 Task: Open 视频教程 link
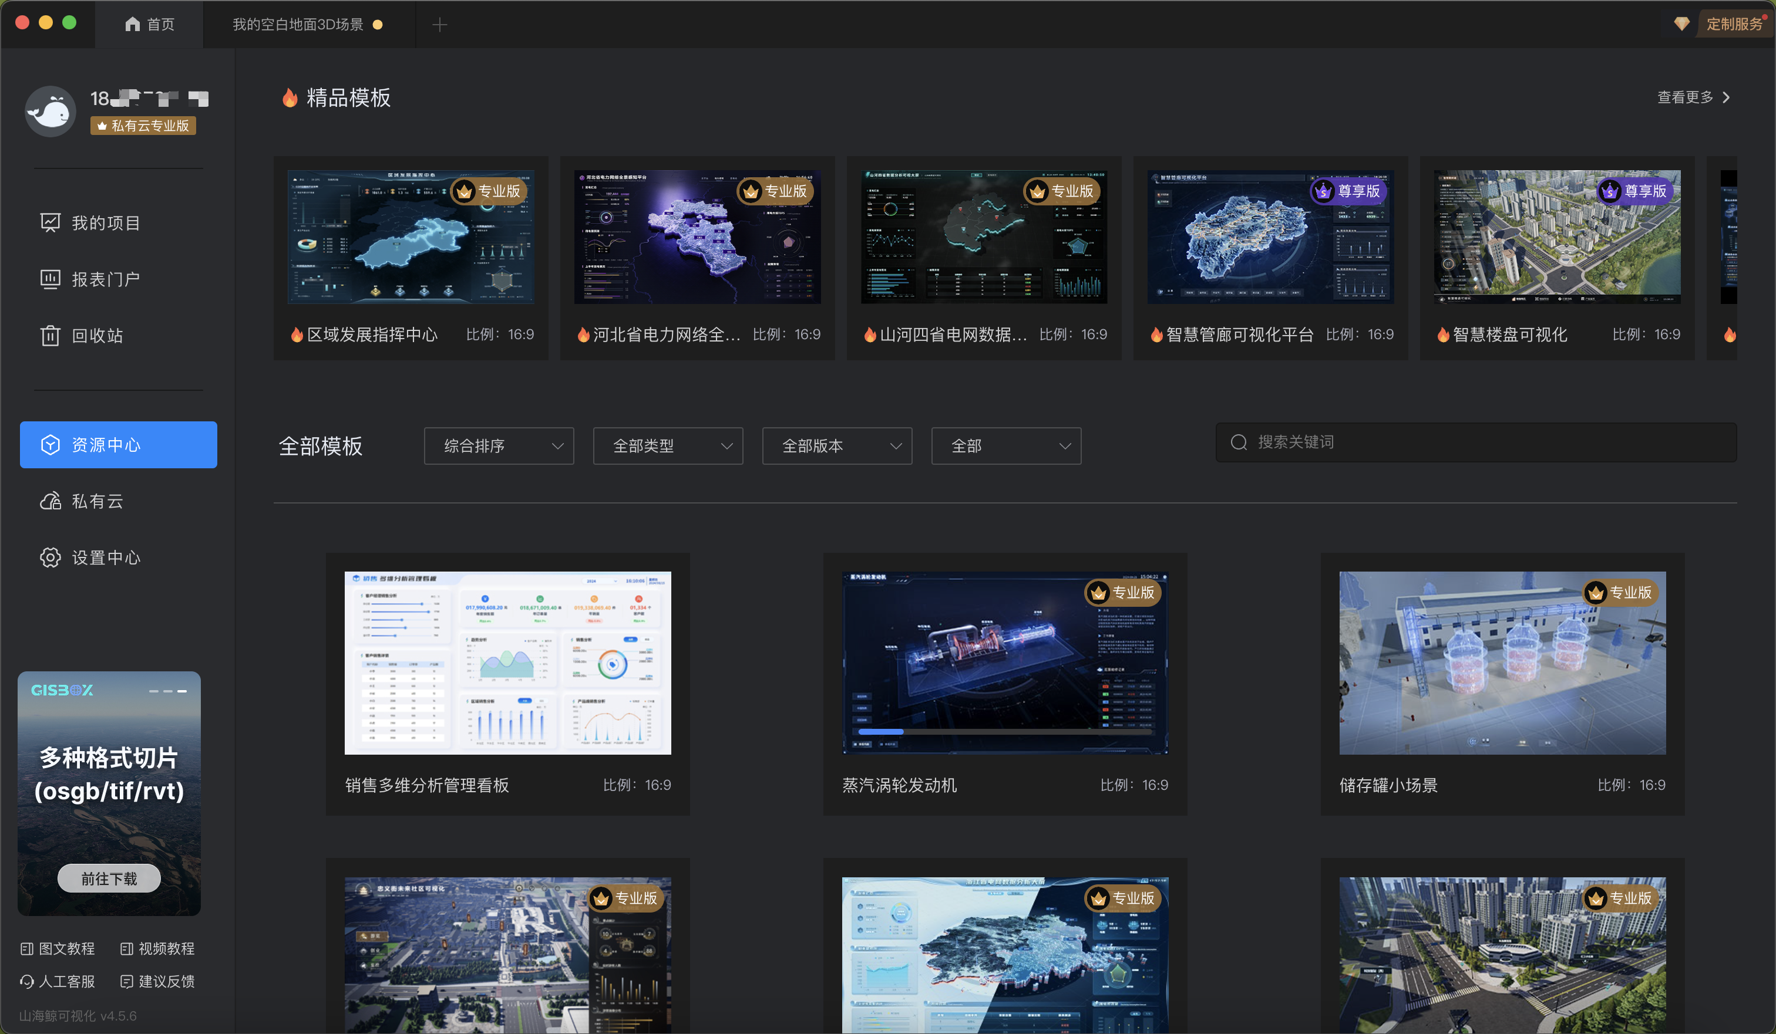tap(158, 948)
